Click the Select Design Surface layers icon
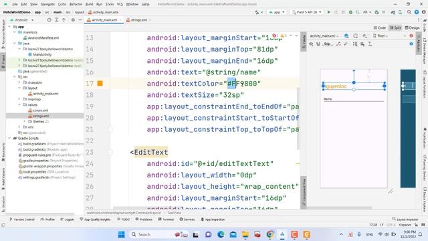This screenshot has width=428, height=241. click(x=346, y=35)
